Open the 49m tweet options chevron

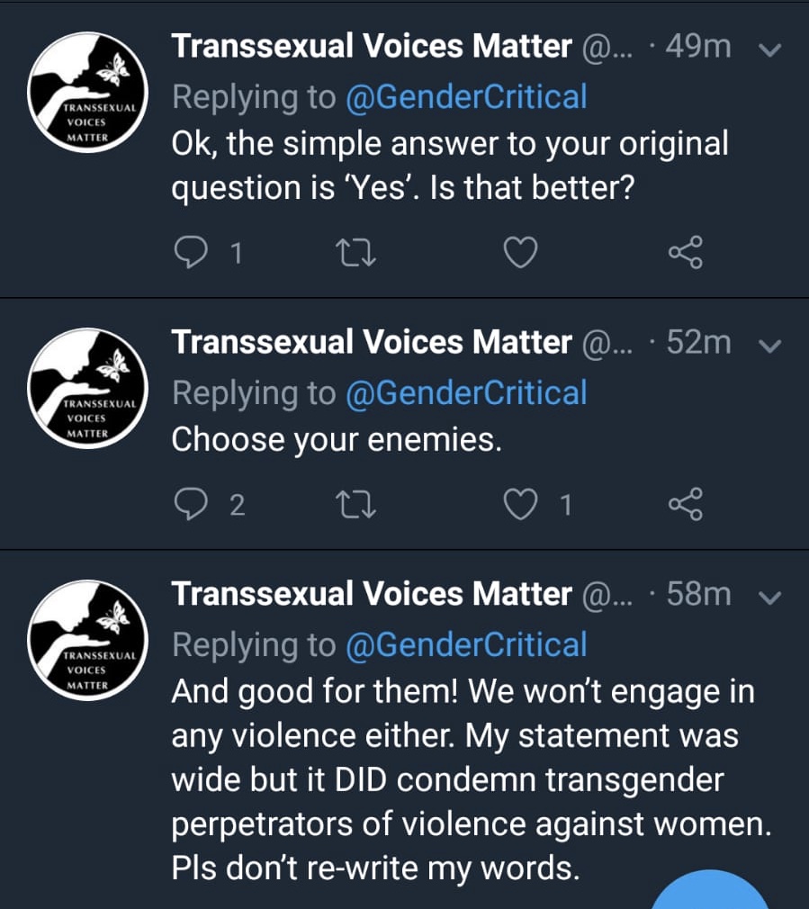769,49
